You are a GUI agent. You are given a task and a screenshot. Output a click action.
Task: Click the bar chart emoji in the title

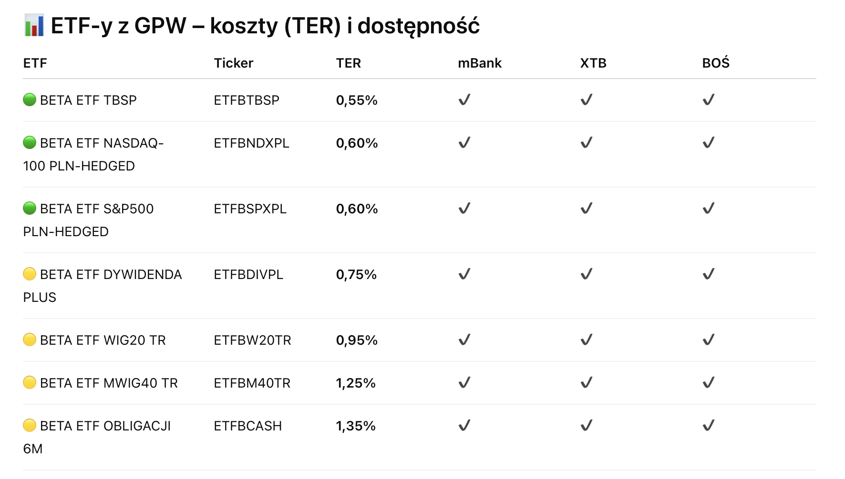[x=34, y=26]
